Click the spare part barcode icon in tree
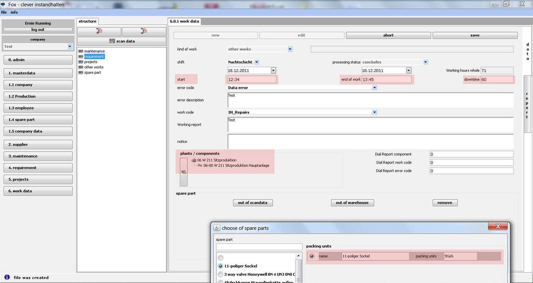533x283 pixels. point(81,72)
